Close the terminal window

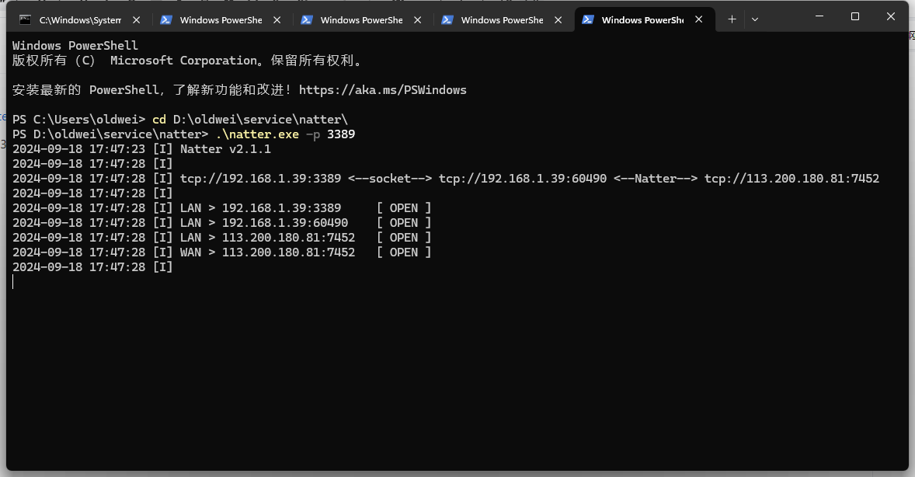(x=890, y=16)
